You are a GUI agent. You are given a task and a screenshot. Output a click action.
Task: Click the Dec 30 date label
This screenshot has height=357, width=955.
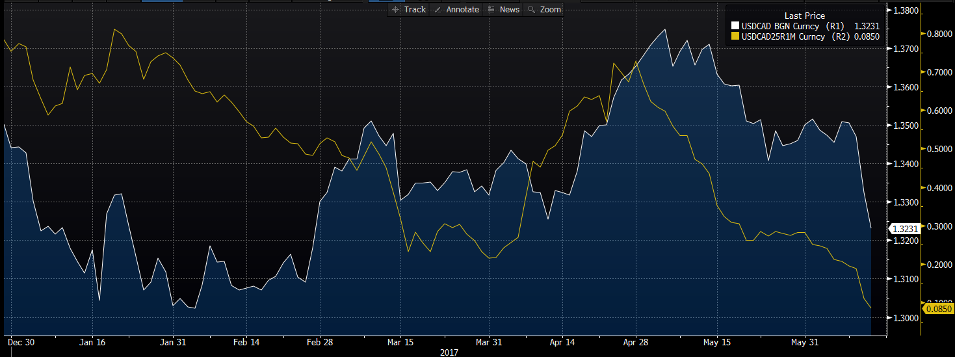pyautogui.click(x=20, y=342)
